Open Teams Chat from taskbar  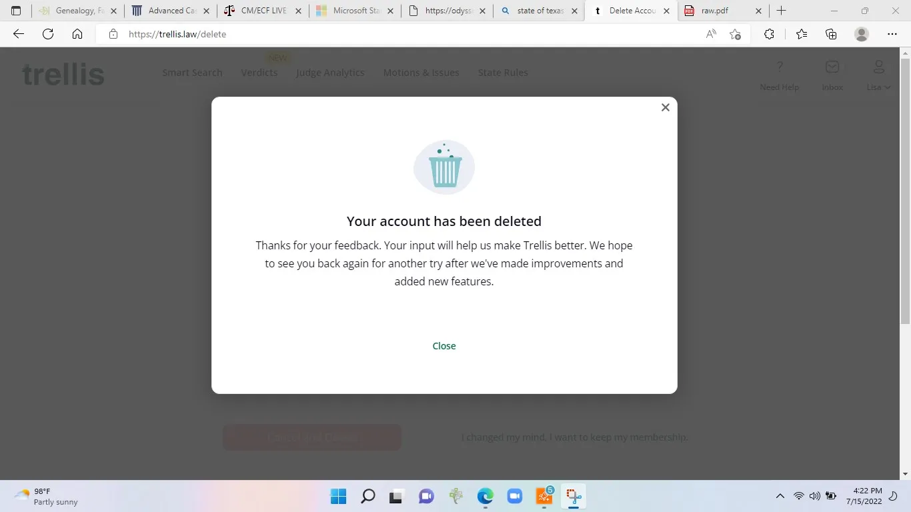(426, 496)
